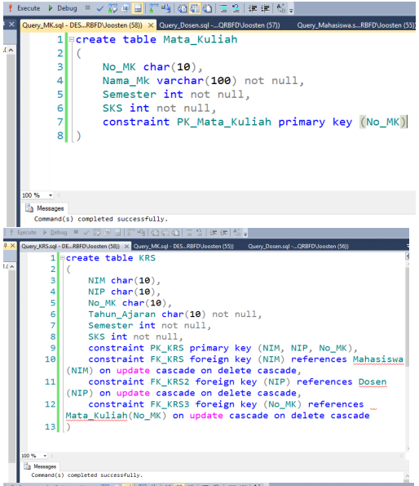Click horizontal scroll left arrow in upper editor
This screenshot has width=419, height=486.
click(x=59, y=195)
